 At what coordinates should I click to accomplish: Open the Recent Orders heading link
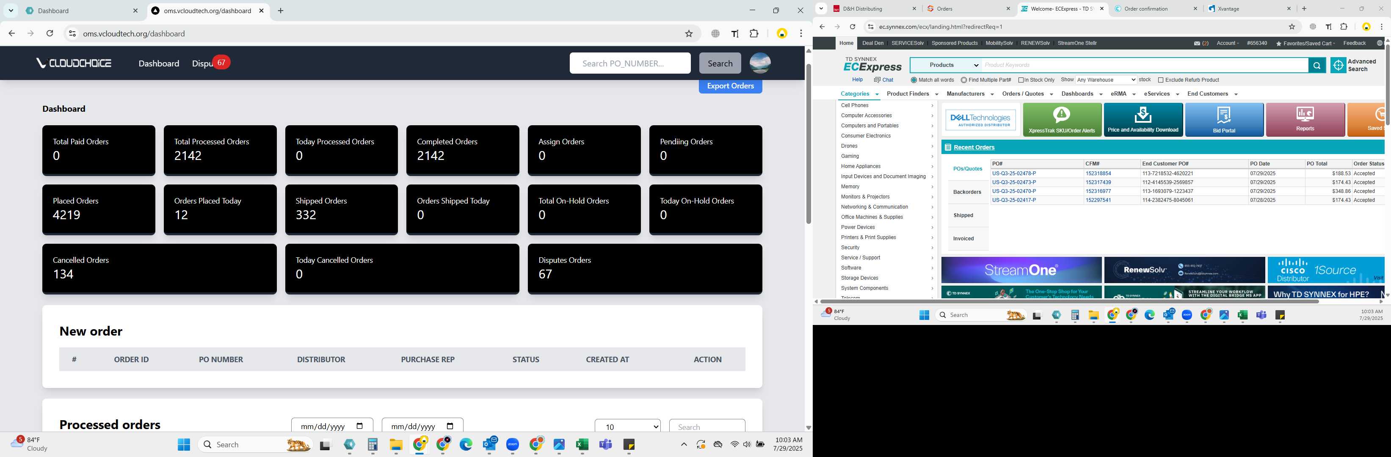click(x=974, y=147)
